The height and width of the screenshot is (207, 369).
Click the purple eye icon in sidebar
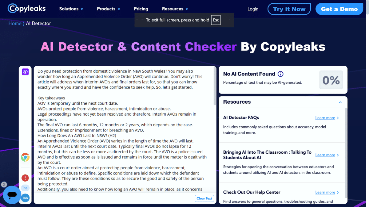coord(25,72)
